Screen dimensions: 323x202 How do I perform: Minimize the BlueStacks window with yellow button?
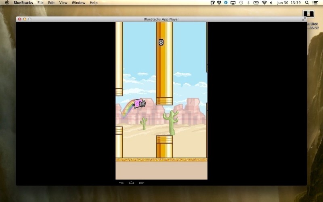point(25,19)
